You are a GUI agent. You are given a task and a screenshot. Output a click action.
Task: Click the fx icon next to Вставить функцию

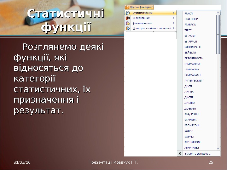(x=180, y=154)
